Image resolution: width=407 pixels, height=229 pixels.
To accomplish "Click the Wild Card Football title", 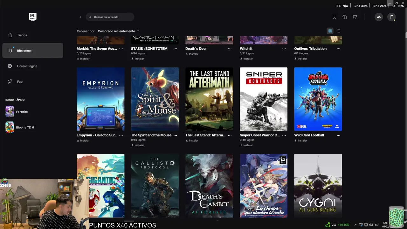I will (309, 135).
